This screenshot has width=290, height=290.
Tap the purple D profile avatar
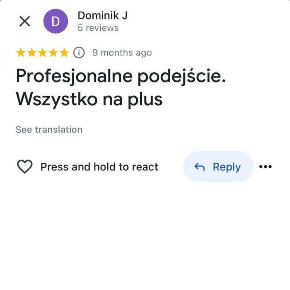coord(56,22)
